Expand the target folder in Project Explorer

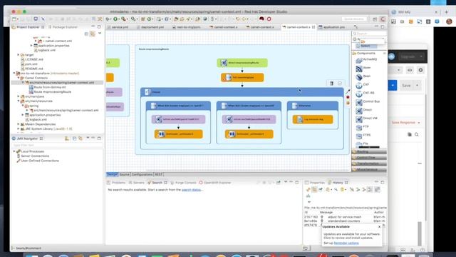pyautogui.click(x=19, y=55)
